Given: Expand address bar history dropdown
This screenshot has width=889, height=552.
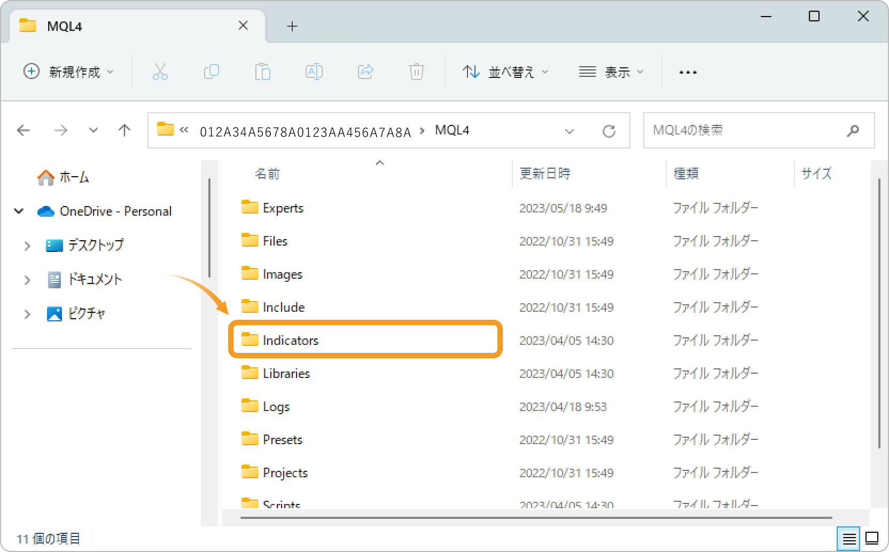Looking at the screenshot, I should point(570,131).
